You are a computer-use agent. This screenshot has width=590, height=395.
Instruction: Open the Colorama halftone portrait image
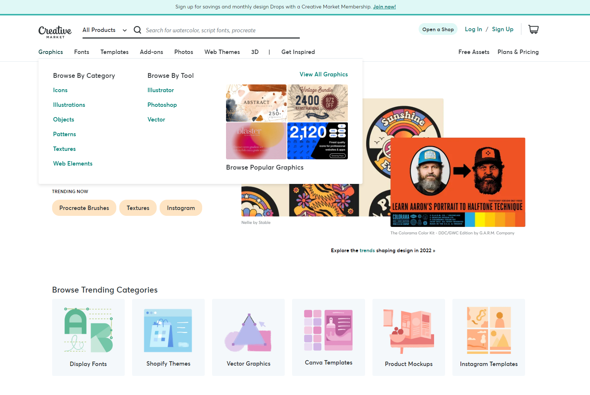458,182
